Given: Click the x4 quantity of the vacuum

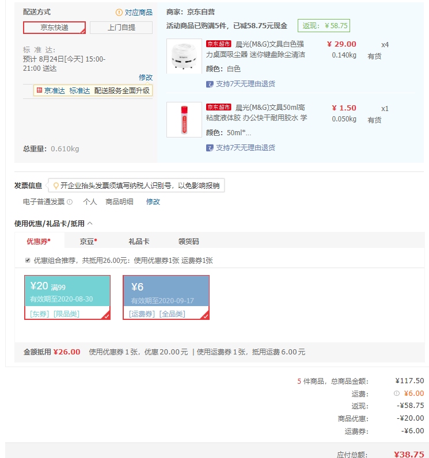Looking at the screenshot, I should click(x=385, y=45).
